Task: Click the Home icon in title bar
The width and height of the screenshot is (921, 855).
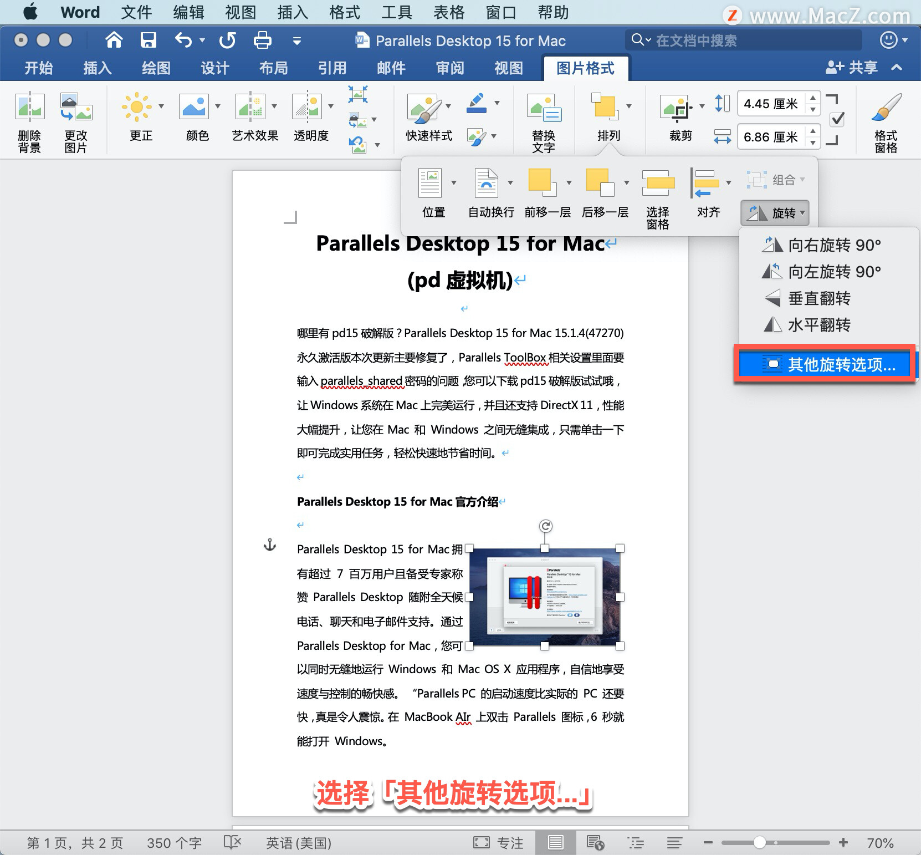Action: coord(114,40)
